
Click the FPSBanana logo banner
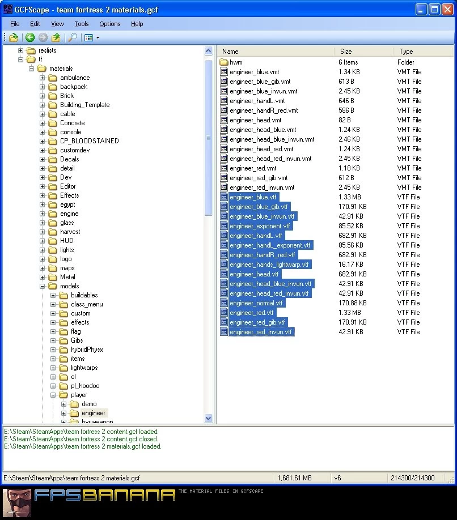coord(104,495)
